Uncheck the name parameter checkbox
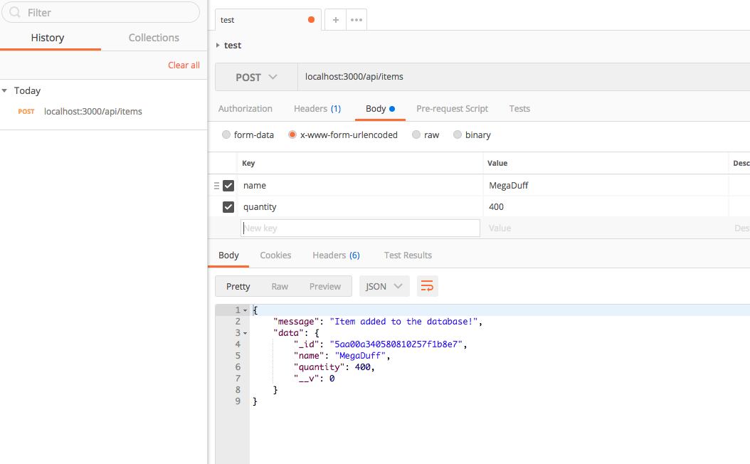Viewport: 750px width, 464px height. coord(228,186)
